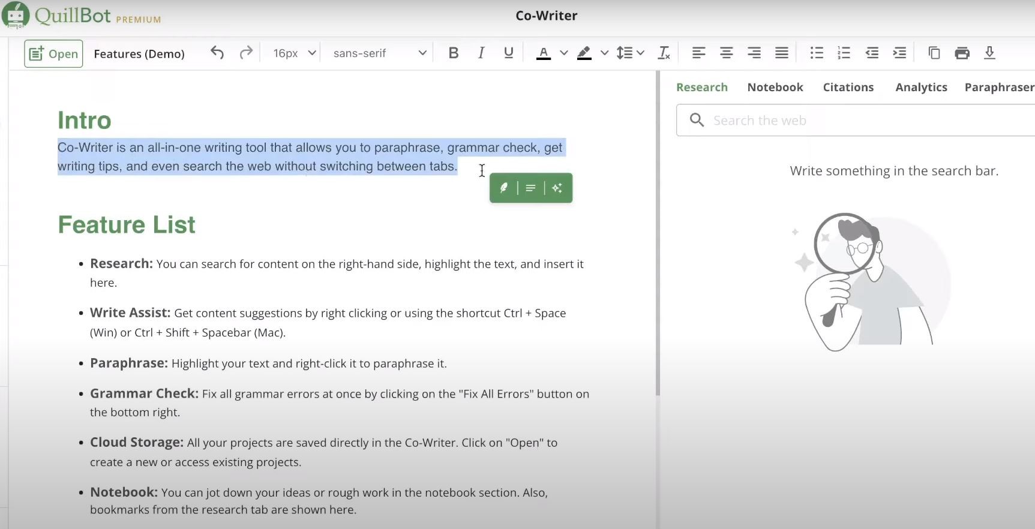Justify the text
The height and width of the screenshot is (529, 1035).
[782, 53]
